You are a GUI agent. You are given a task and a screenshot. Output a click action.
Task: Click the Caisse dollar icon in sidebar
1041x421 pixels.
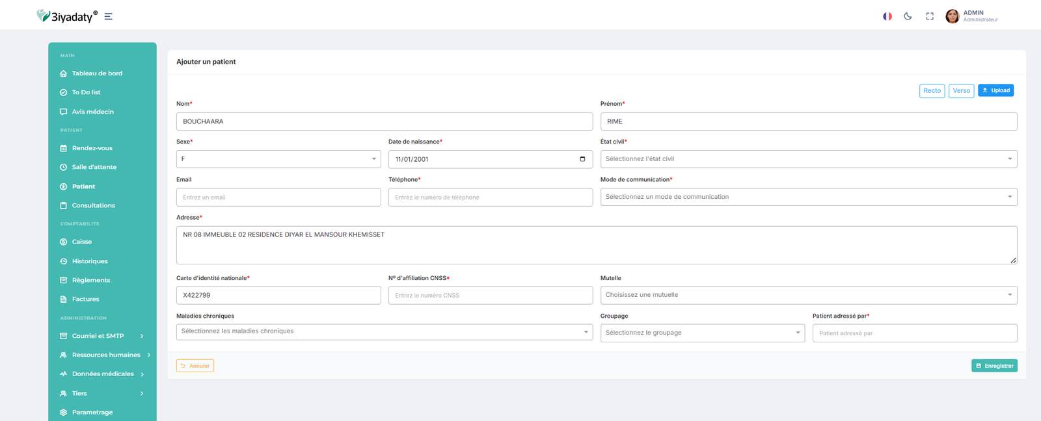click(64, 242)
